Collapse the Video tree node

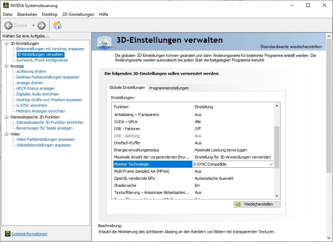click(7, 134)
